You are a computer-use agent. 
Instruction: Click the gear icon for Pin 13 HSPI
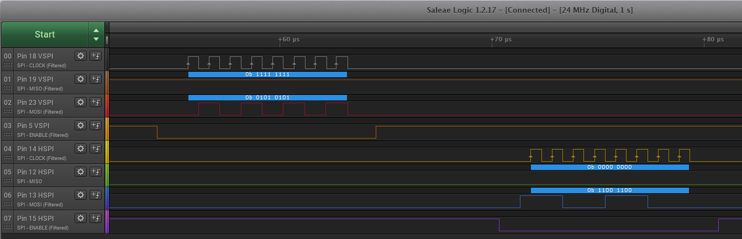tap(81, 195)
